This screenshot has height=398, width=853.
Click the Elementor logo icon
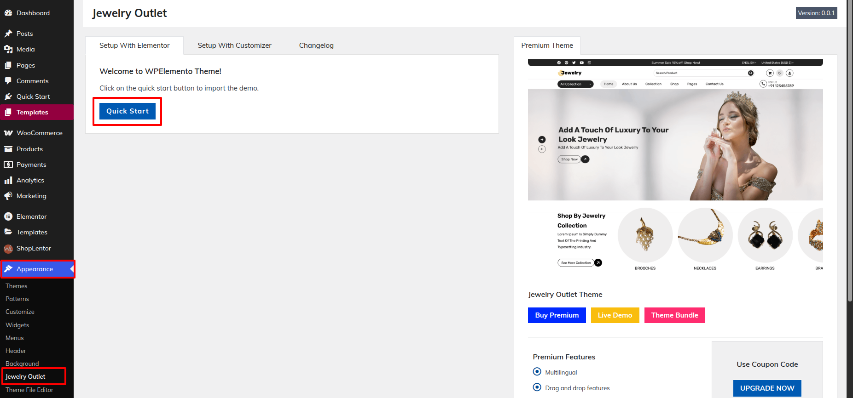point(8,216)
